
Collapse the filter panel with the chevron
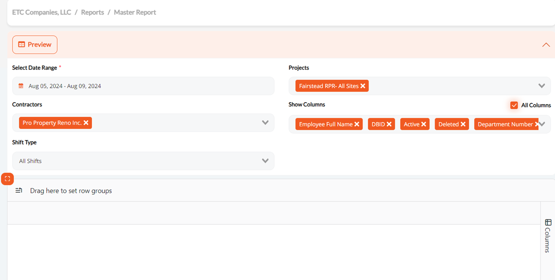pyautogui.click(x=546, y=45)
